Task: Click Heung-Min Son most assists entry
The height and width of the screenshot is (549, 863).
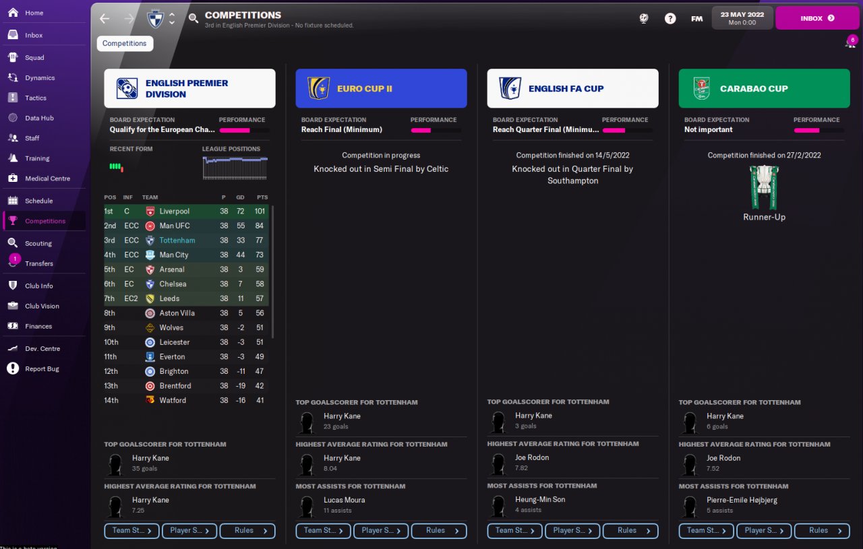Action: pyautogui.click(x=572, y=505)
